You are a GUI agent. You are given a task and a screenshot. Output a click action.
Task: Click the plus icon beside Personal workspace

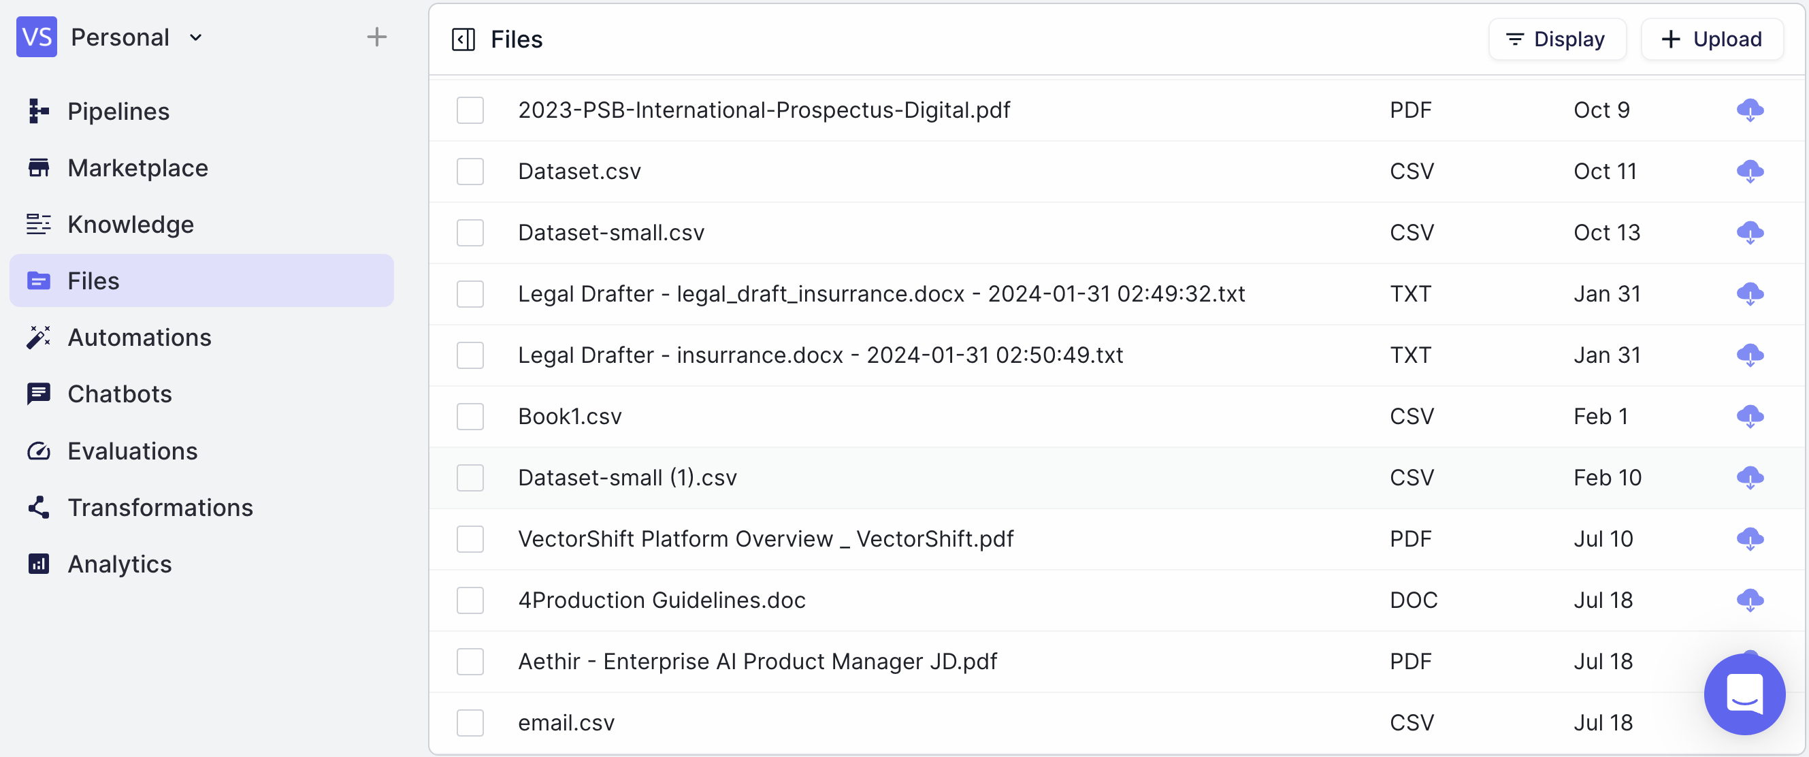pyautogui.click(x=376, y=37)
